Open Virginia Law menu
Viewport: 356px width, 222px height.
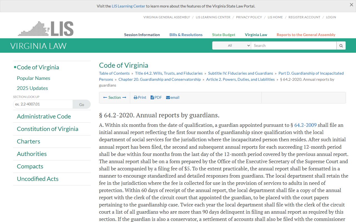pyautogui.click(x=256, y=35)
